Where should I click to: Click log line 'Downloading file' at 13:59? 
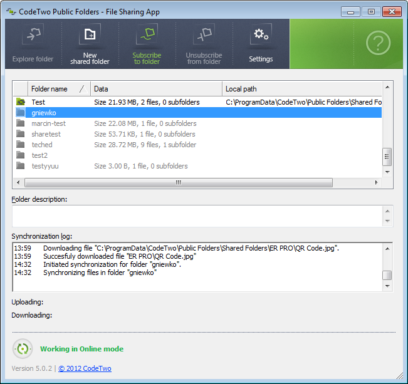point(191,248)
